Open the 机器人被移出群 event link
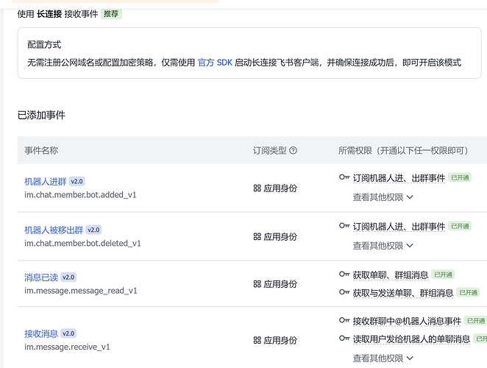Screen dimensions: 487x368 [x=54, y=230]
